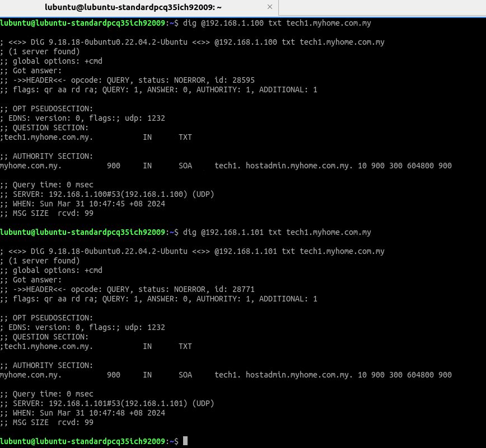Click header line with id 28595
This screenshot has width=486, height=448.
pyautogui.click(x=128, y=80)
